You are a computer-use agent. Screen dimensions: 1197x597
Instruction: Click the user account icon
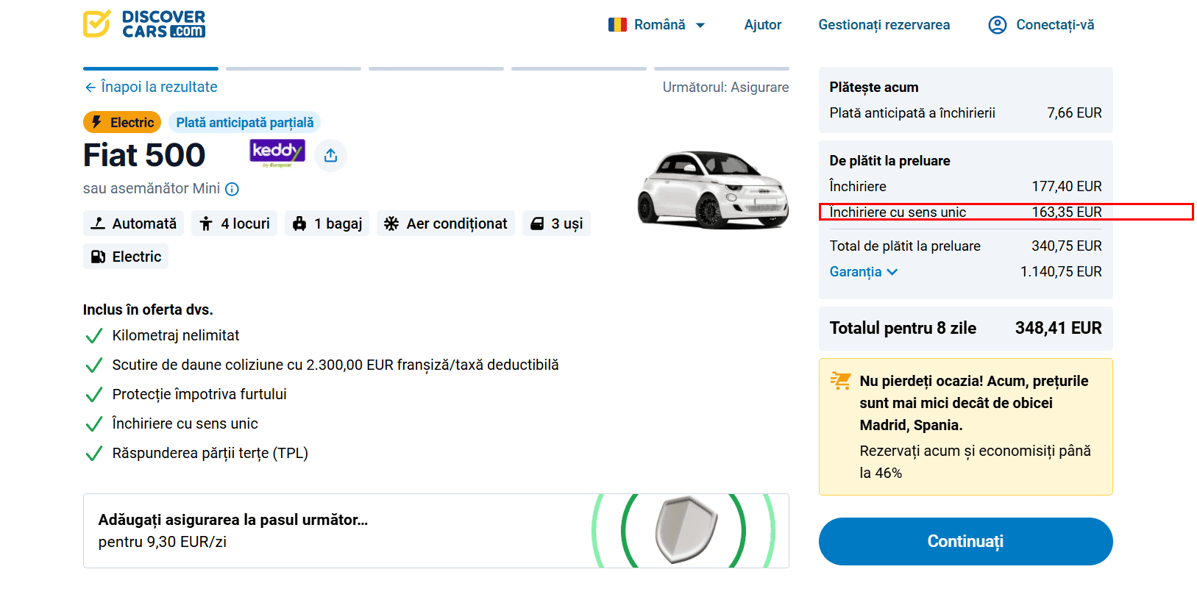click(998, 25)
